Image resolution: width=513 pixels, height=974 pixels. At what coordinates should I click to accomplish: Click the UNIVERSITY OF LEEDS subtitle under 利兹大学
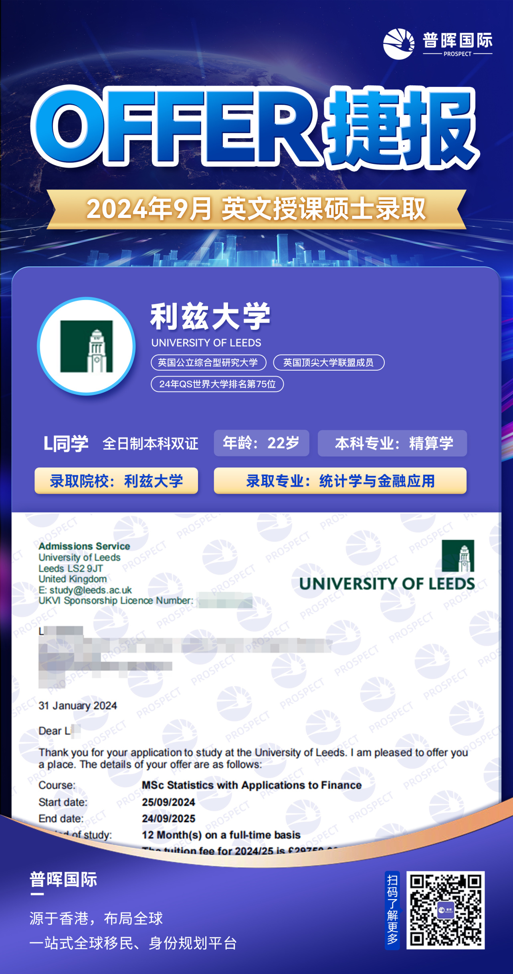click(206, 343)
